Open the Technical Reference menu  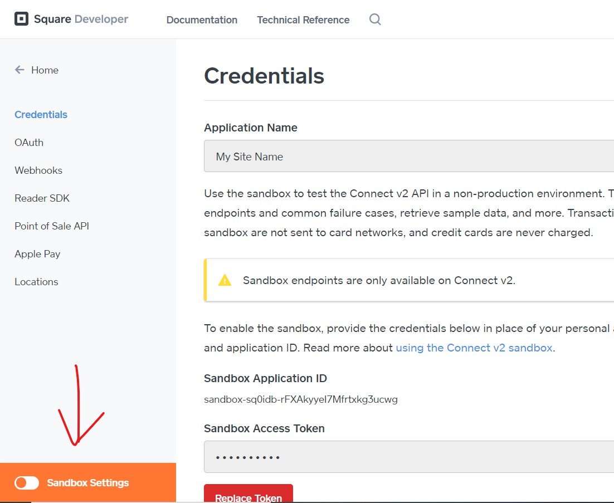point(303,20)
